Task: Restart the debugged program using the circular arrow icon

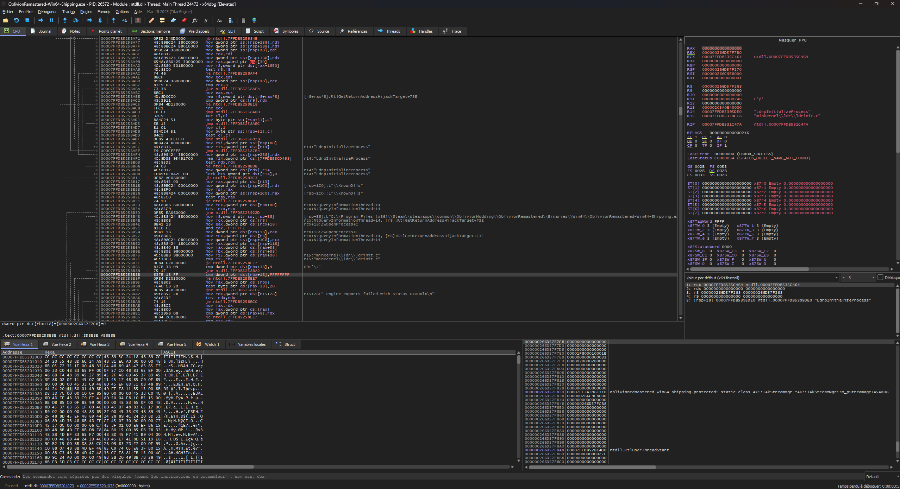Action: [x=16, y=20]
